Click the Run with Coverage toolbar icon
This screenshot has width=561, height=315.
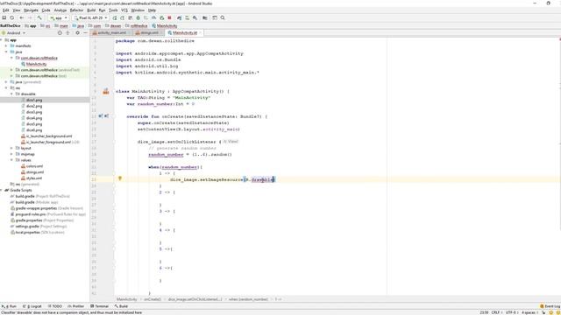(x=146, y=17)
